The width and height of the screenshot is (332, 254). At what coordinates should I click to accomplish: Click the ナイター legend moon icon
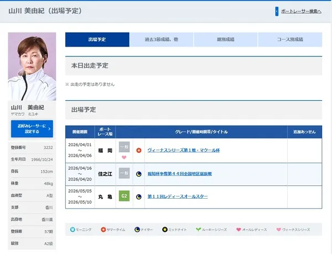(137, 230)
